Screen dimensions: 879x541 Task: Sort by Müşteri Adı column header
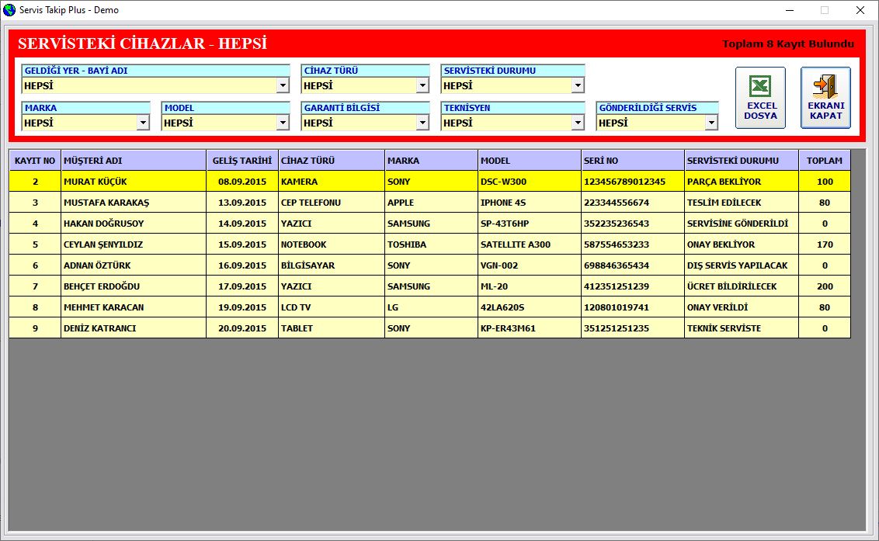[x=134, y=161]
